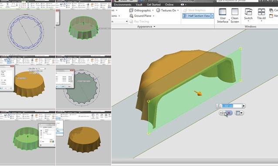
Task: Open the finished orange cap thumbnail
Action: 83,138
